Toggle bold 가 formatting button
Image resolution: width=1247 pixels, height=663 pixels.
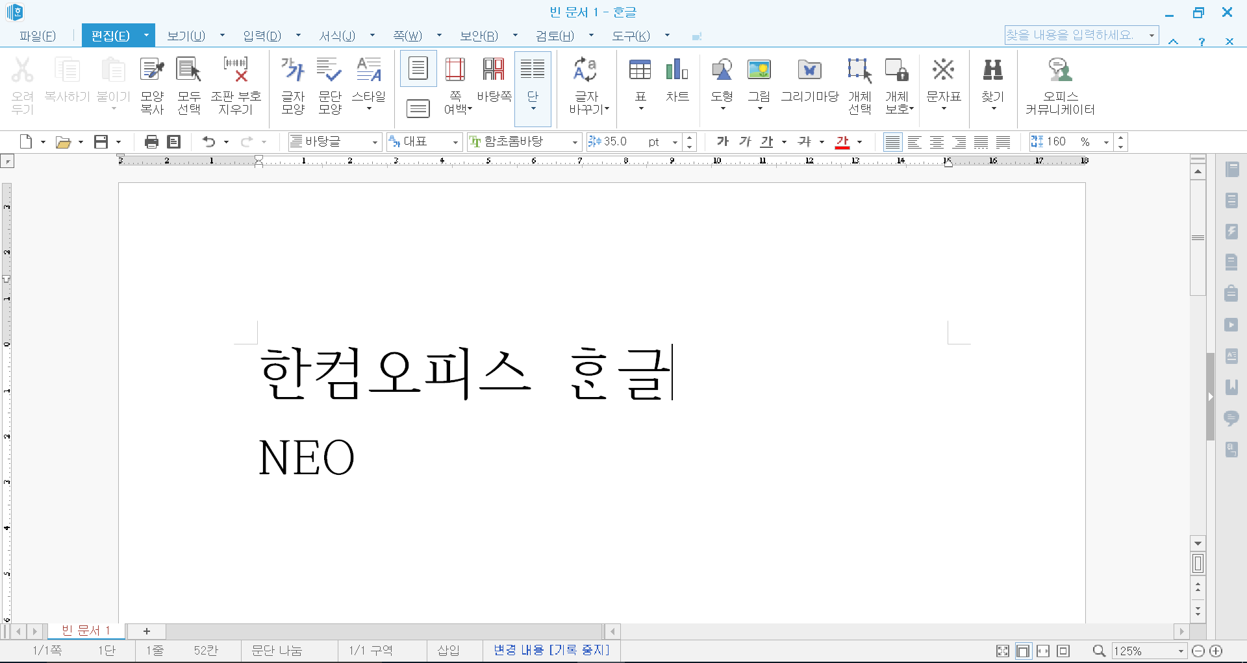[x=722, y=141]
